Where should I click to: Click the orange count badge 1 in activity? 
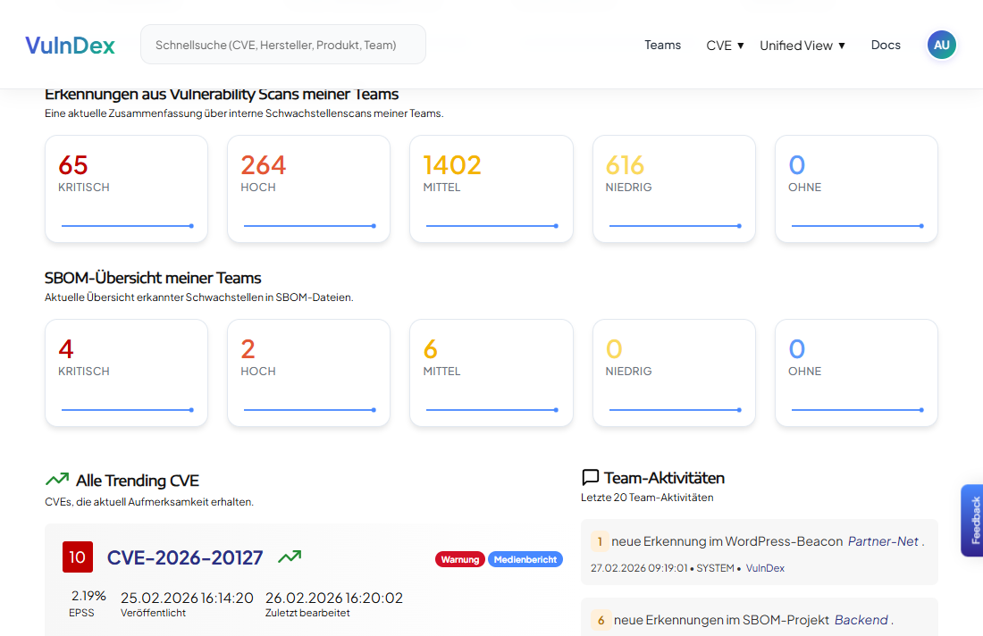600,541
